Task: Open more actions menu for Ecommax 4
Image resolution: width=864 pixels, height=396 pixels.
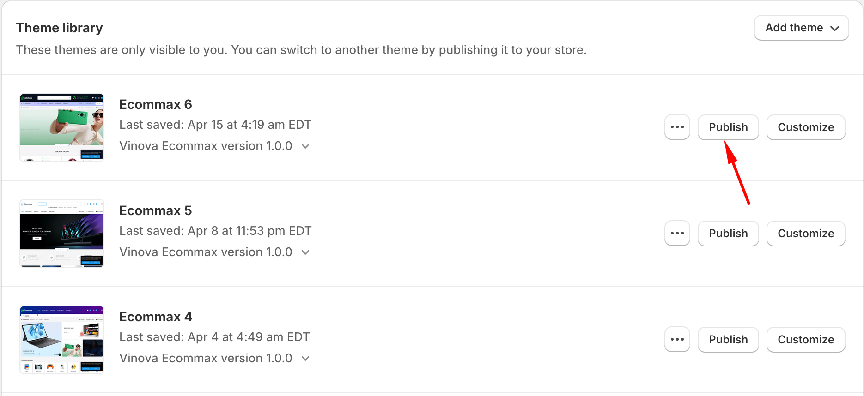Action: (x=677, y=340)
